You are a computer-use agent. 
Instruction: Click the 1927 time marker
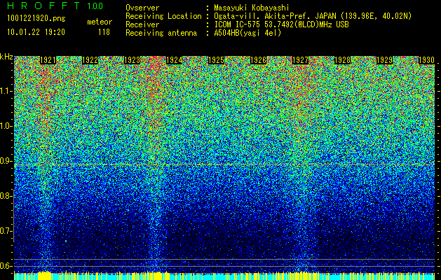tap(300, 60)
